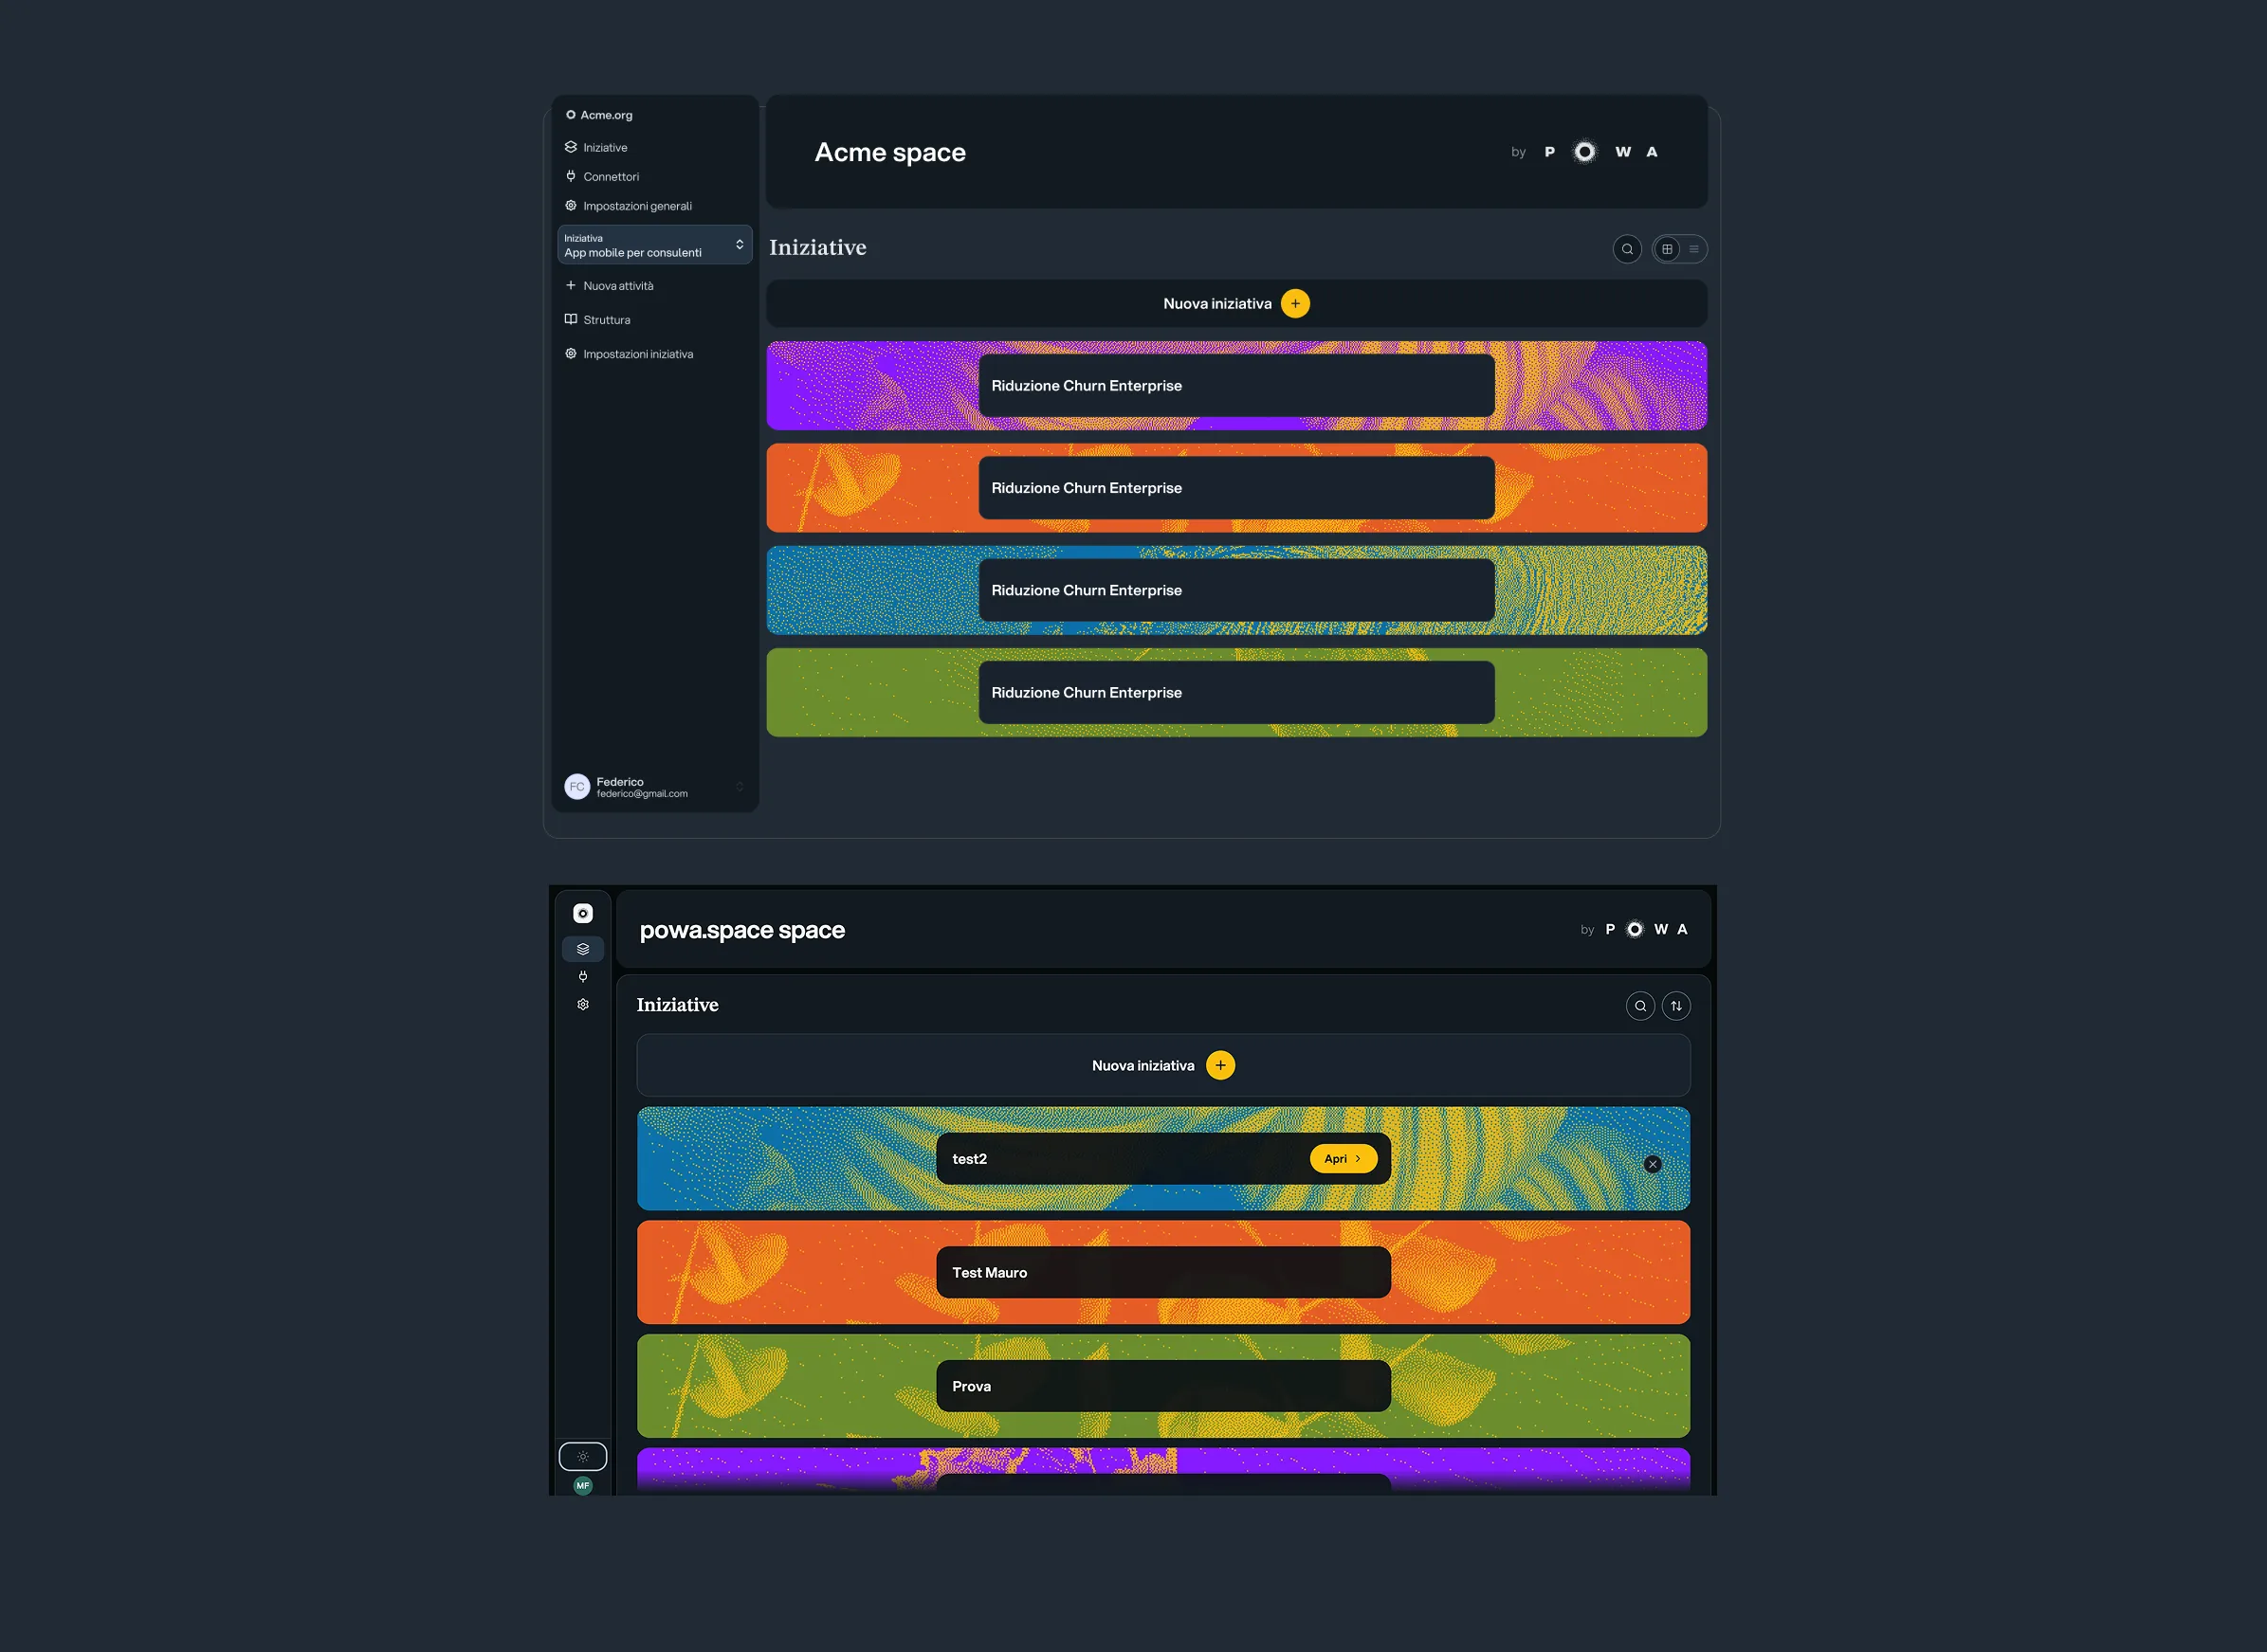Click the search icon beside Acme Iniziative heading

pyautogui.click(x=1627, y=249)
